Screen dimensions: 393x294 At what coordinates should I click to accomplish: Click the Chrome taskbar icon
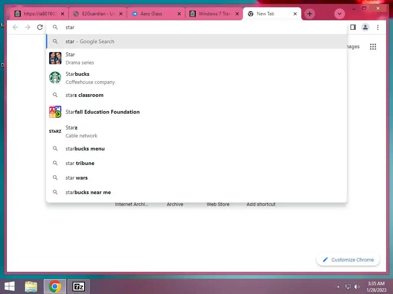[55, 286]
